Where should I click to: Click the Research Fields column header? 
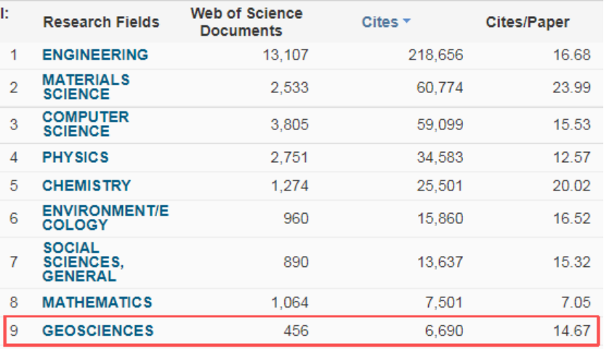100,22
